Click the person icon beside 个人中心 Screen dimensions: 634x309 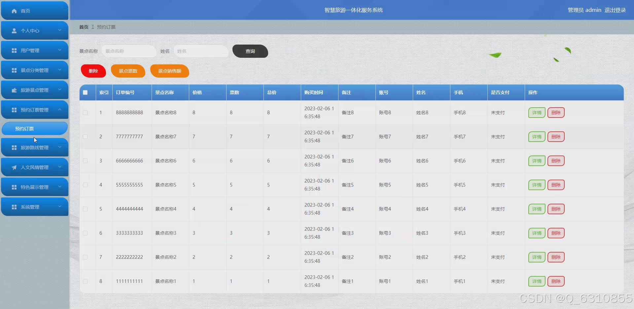(x=14, y=31)
